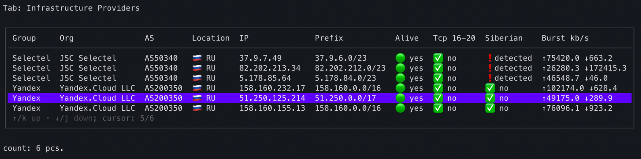Click the Russian flag icon for 37.9.7.49
This screenshot has width=641, height=159.
197,58
